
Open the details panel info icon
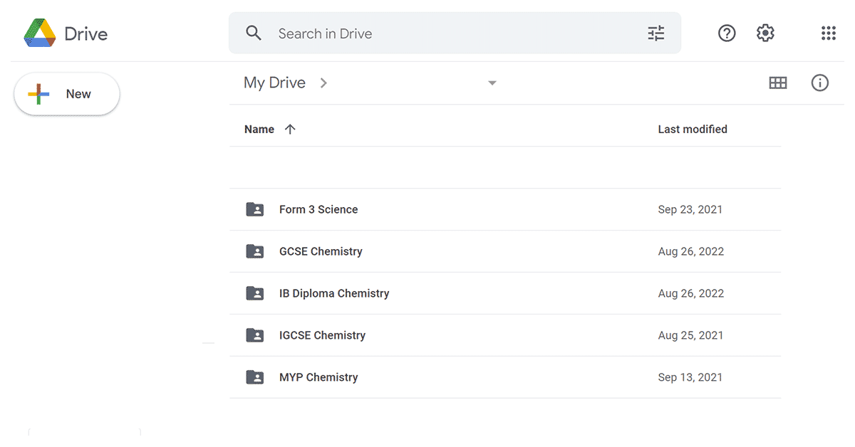(x=820, y=83)
